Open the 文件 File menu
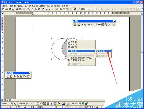The height and width of the screenshot is (109, 144). [x=5, y=6]
